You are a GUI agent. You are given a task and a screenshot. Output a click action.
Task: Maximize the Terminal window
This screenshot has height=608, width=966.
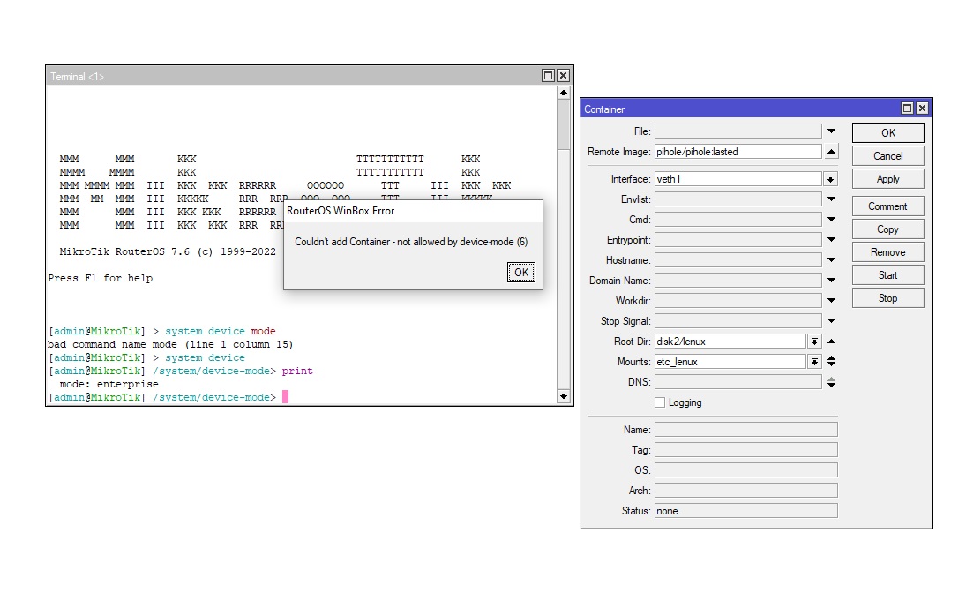click(x=548, y=75)
